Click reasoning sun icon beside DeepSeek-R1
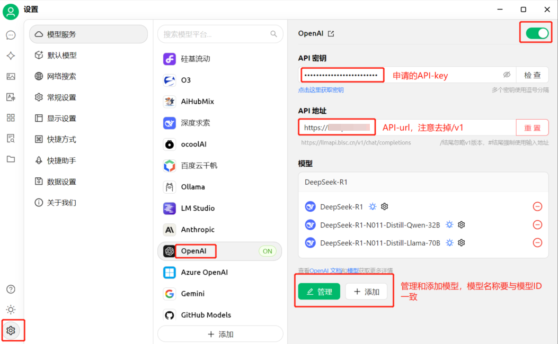Screen dimensions: 558x344 [372, 206]
